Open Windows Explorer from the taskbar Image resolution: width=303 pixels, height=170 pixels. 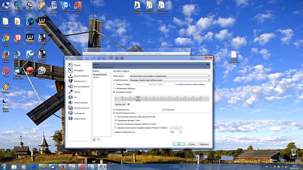(x=14, y=167)
